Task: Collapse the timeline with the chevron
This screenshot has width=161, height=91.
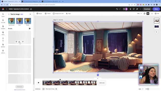Action: 98,79
